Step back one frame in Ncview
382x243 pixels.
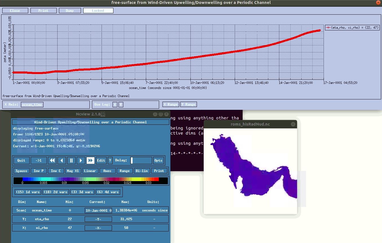(x=62, y=160)
